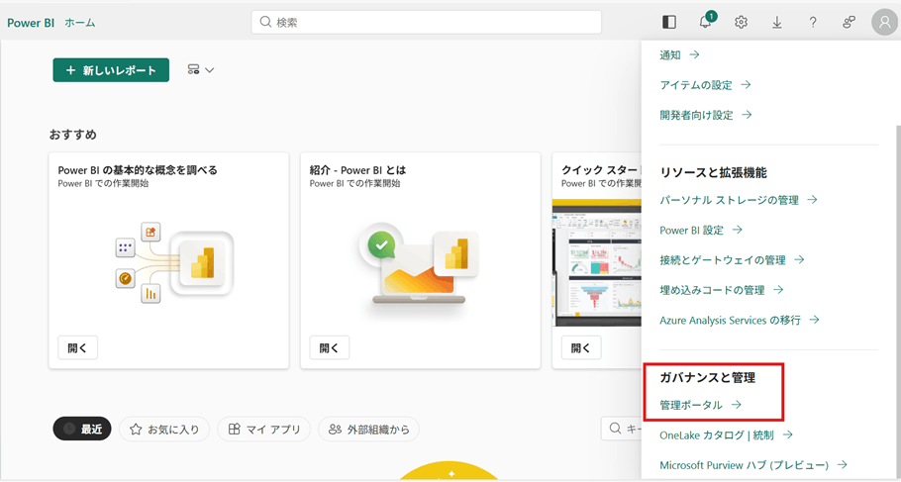This screenshot has width=901, height=482.
Task: Select the お気に入り filter tab
Action: point(164,429)
